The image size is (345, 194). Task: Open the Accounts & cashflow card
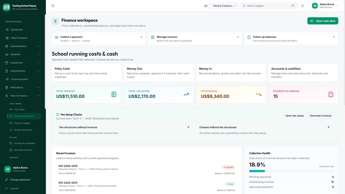point(303,73)
